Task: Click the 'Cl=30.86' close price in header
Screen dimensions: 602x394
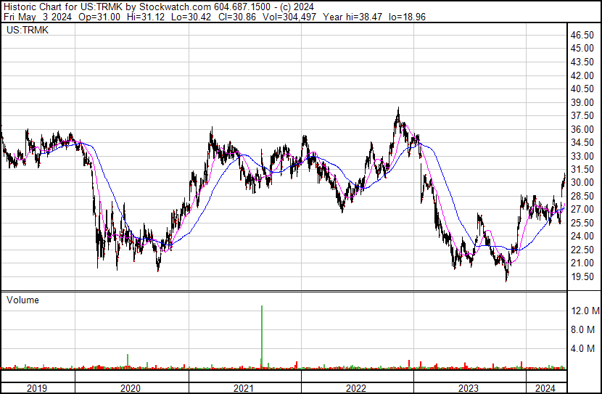Action: tap(237, 17)
